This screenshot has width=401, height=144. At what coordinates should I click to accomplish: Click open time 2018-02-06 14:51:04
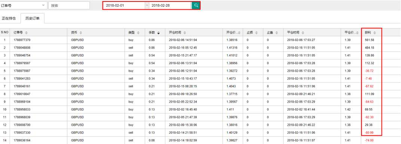point(183,40)
